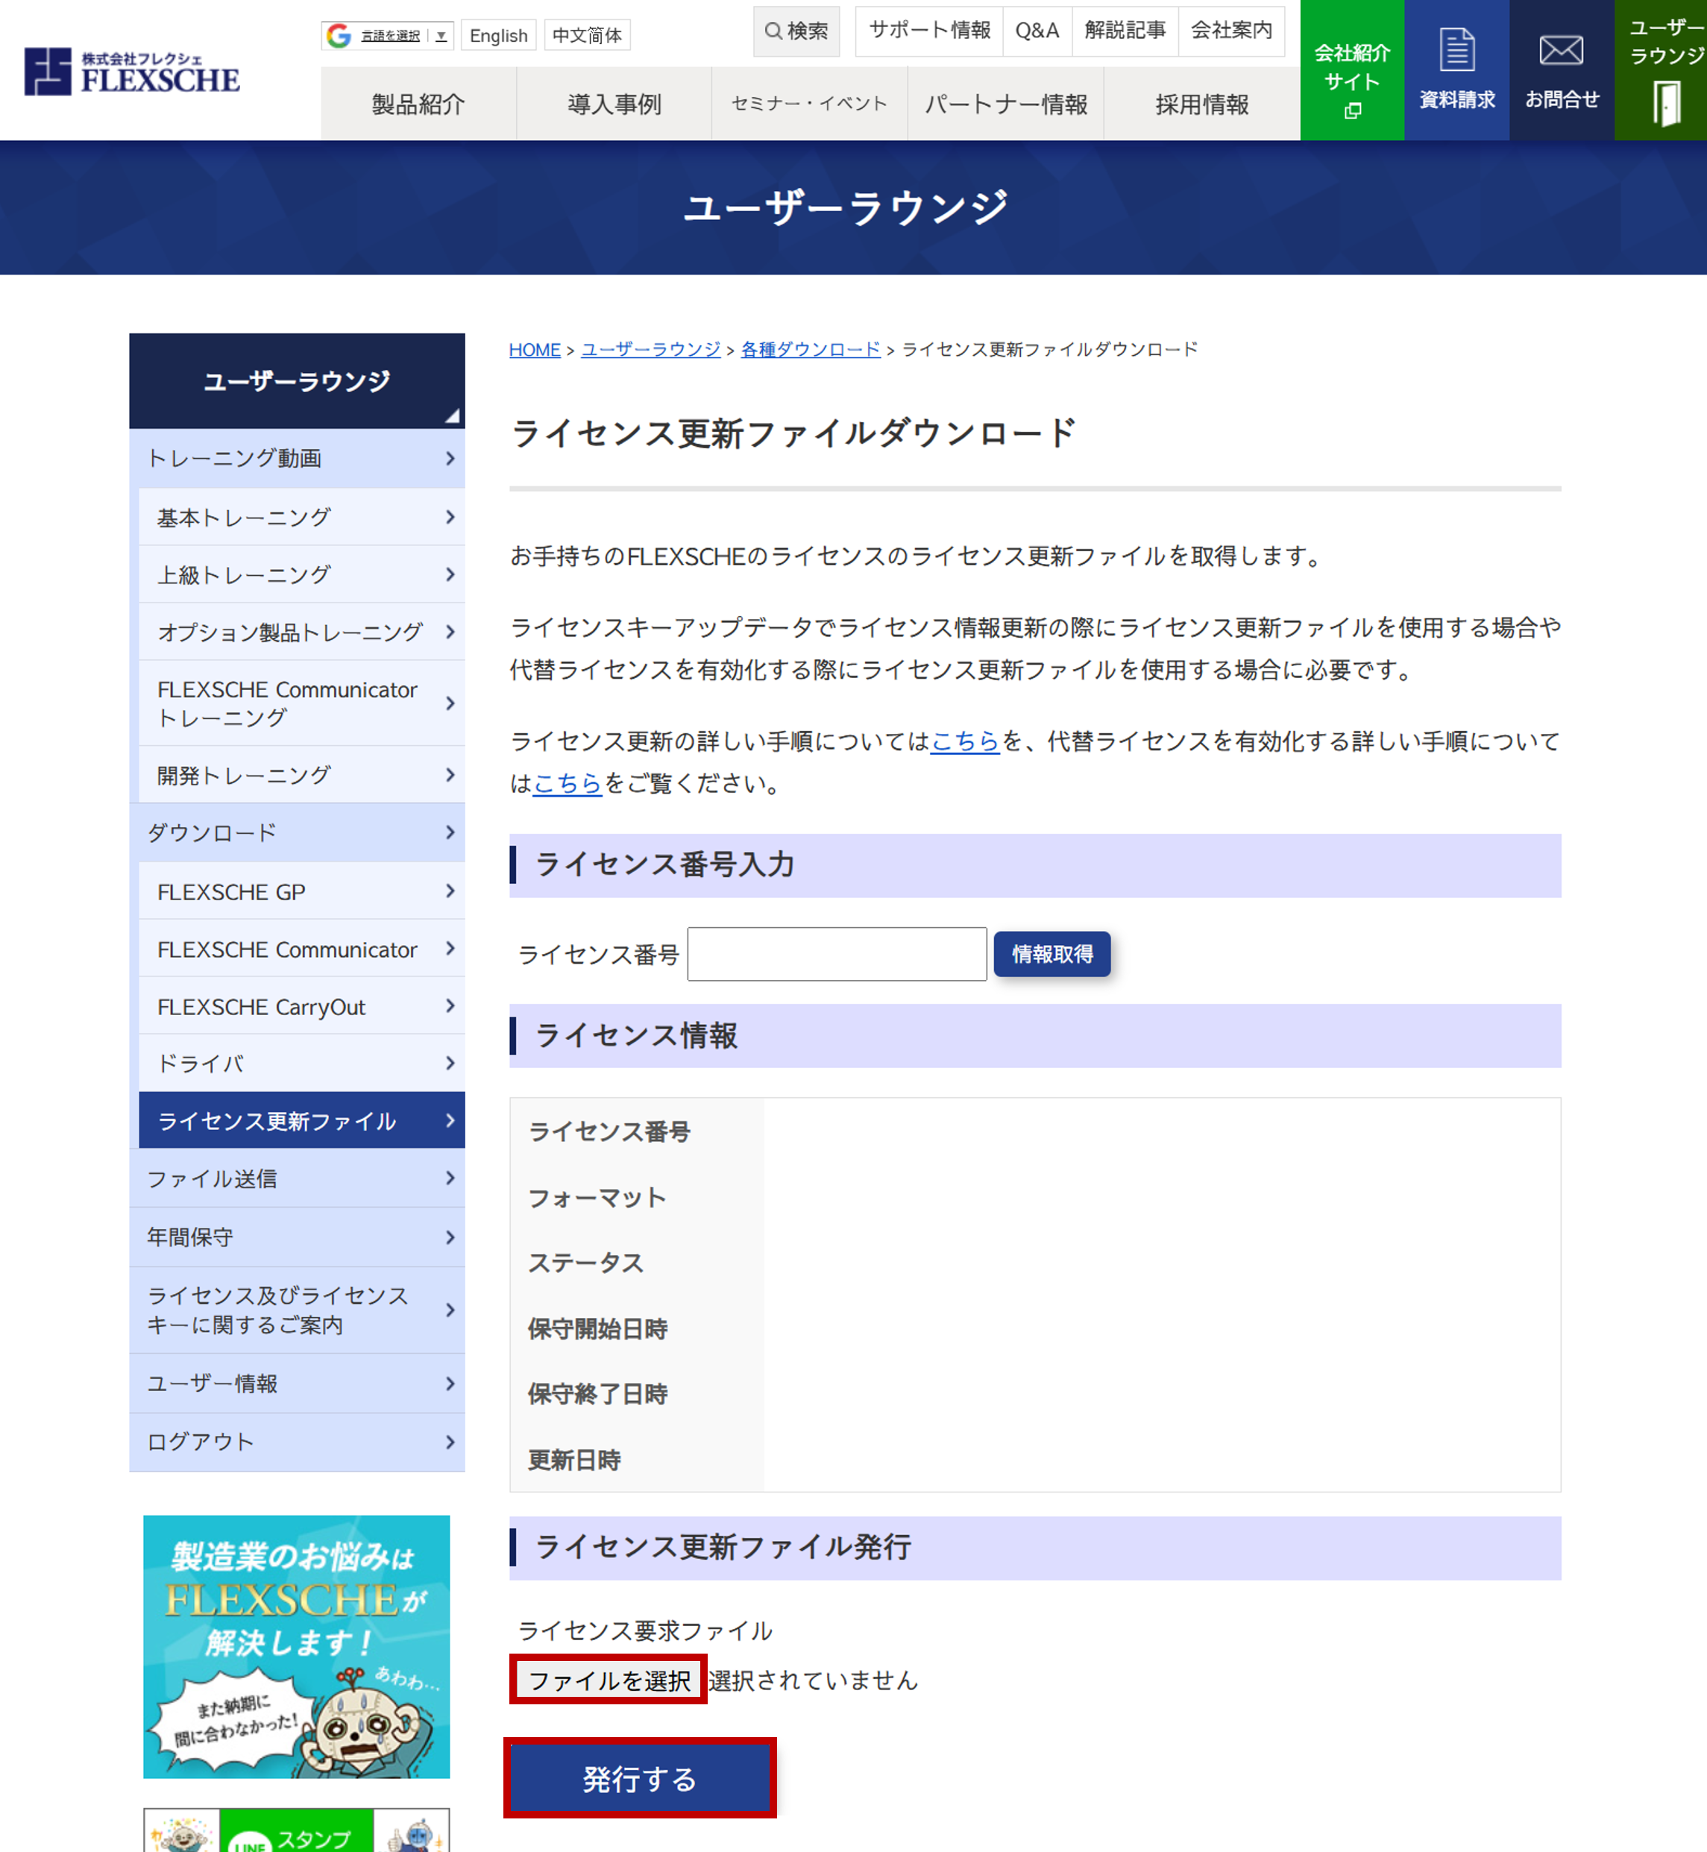Switch language to English
The image size is (1707, 1852).
click(x=498, y=35)
